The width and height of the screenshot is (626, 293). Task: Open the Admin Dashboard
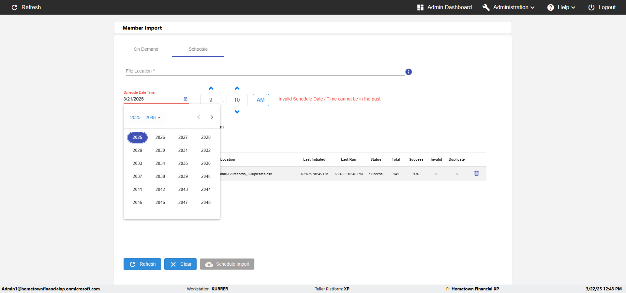point(444,7)
